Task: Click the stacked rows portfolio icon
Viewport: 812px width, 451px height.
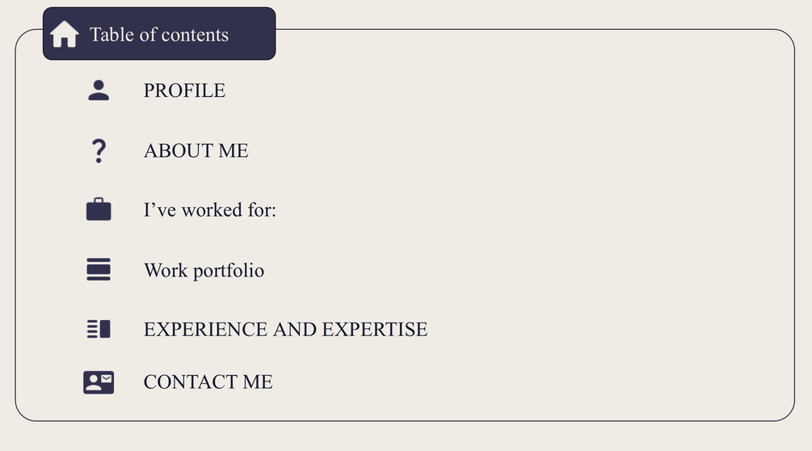Action: [99, 269]
